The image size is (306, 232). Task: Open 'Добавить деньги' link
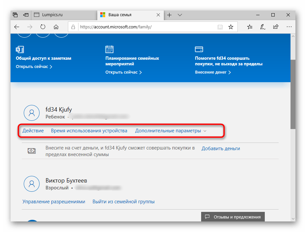tap(221, 148)
